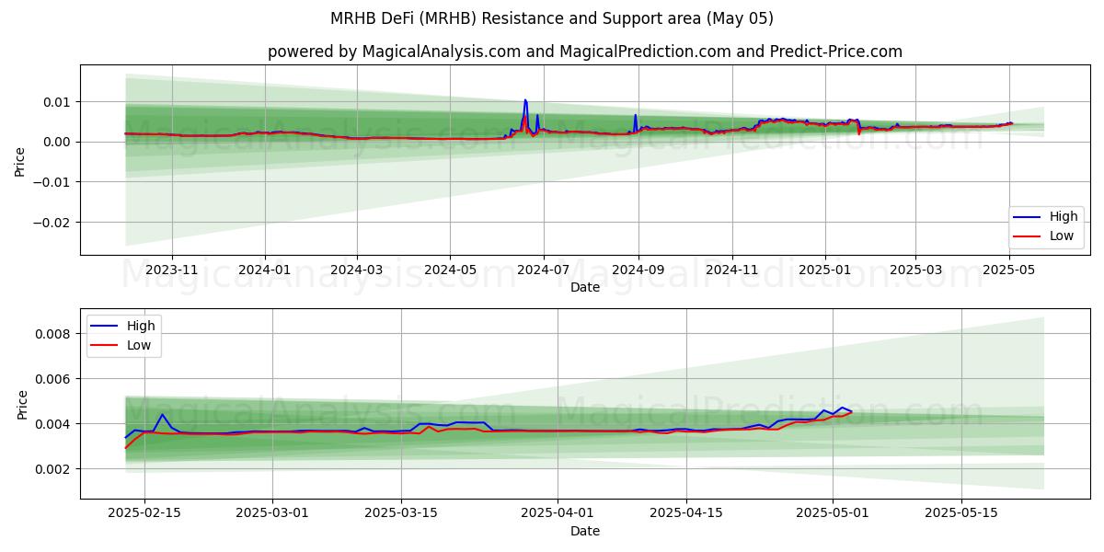Click the 2025-03 tick label on the top chart
Image resolution: width=1104 pixels, height=552 pixels.
coord(914,269)
